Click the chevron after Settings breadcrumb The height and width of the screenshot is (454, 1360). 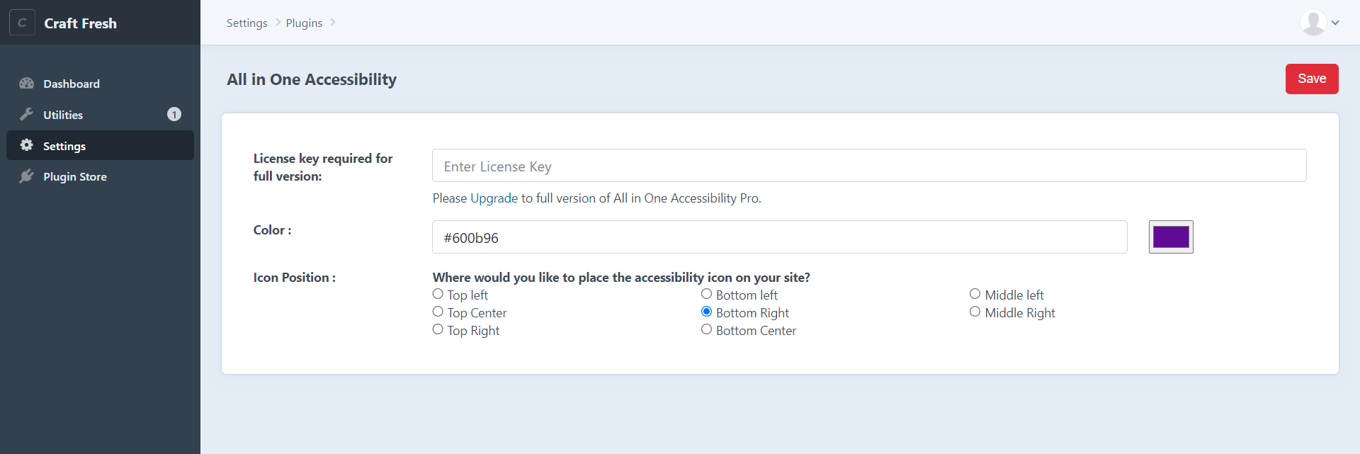278,23
